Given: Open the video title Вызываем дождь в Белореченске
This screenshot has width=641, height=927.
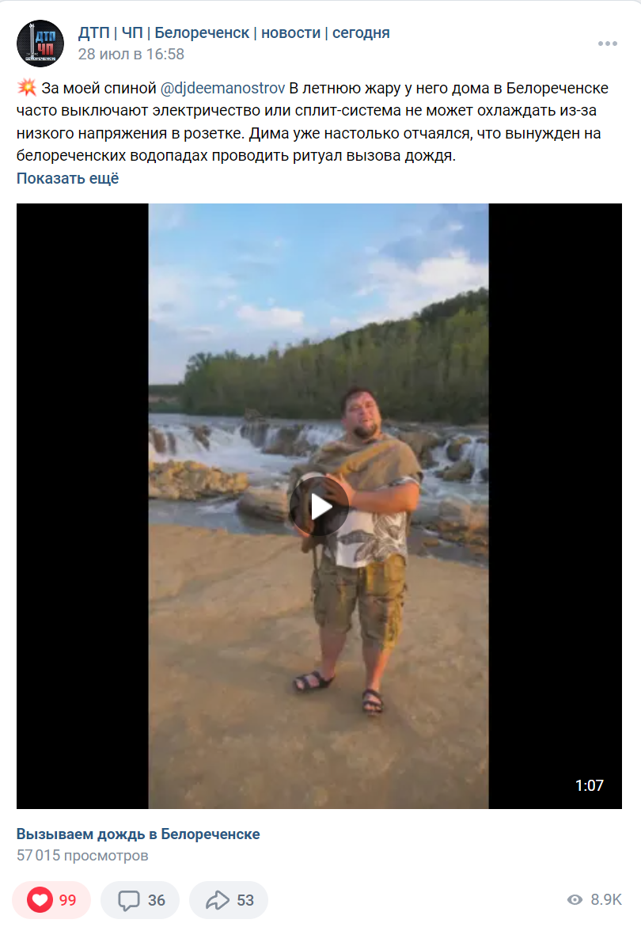Looking at the screenshot, I should coord(138,834).
